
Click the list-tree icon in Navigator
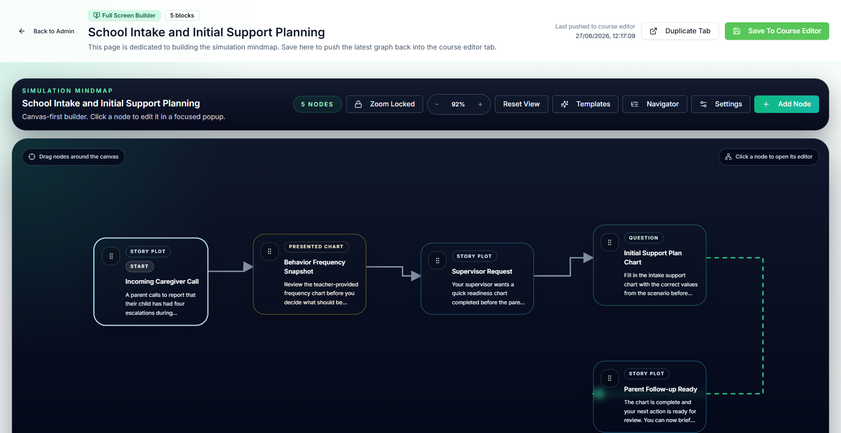[635, 104]
